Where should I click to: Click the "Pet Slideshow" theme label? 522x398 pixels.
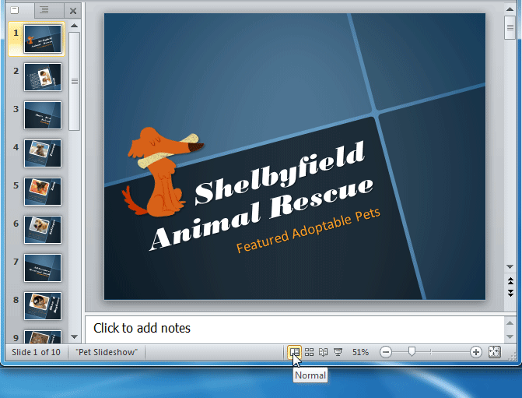tap(107, 352)
